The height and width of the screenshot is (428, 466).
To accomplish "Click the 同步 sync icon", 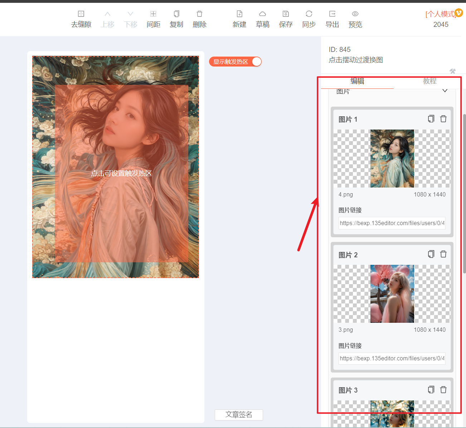I will coord(309,14).
